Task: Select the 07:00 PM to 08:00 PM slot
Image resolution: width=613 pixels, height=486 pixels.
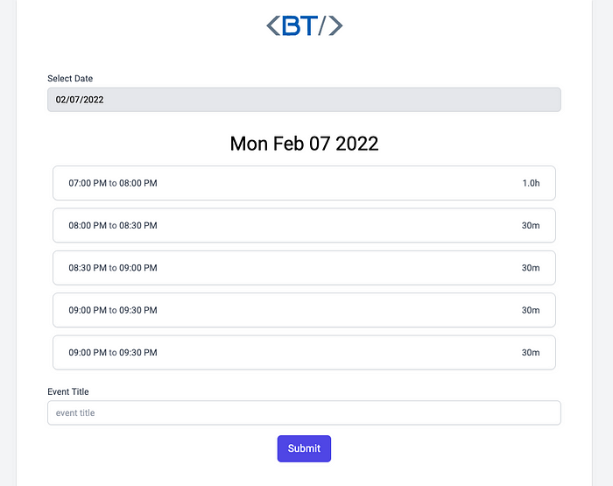Action: pyautogui.click(x=304, y=183)
